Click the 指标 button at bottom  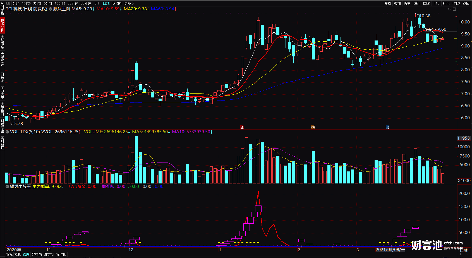point(9,254)
